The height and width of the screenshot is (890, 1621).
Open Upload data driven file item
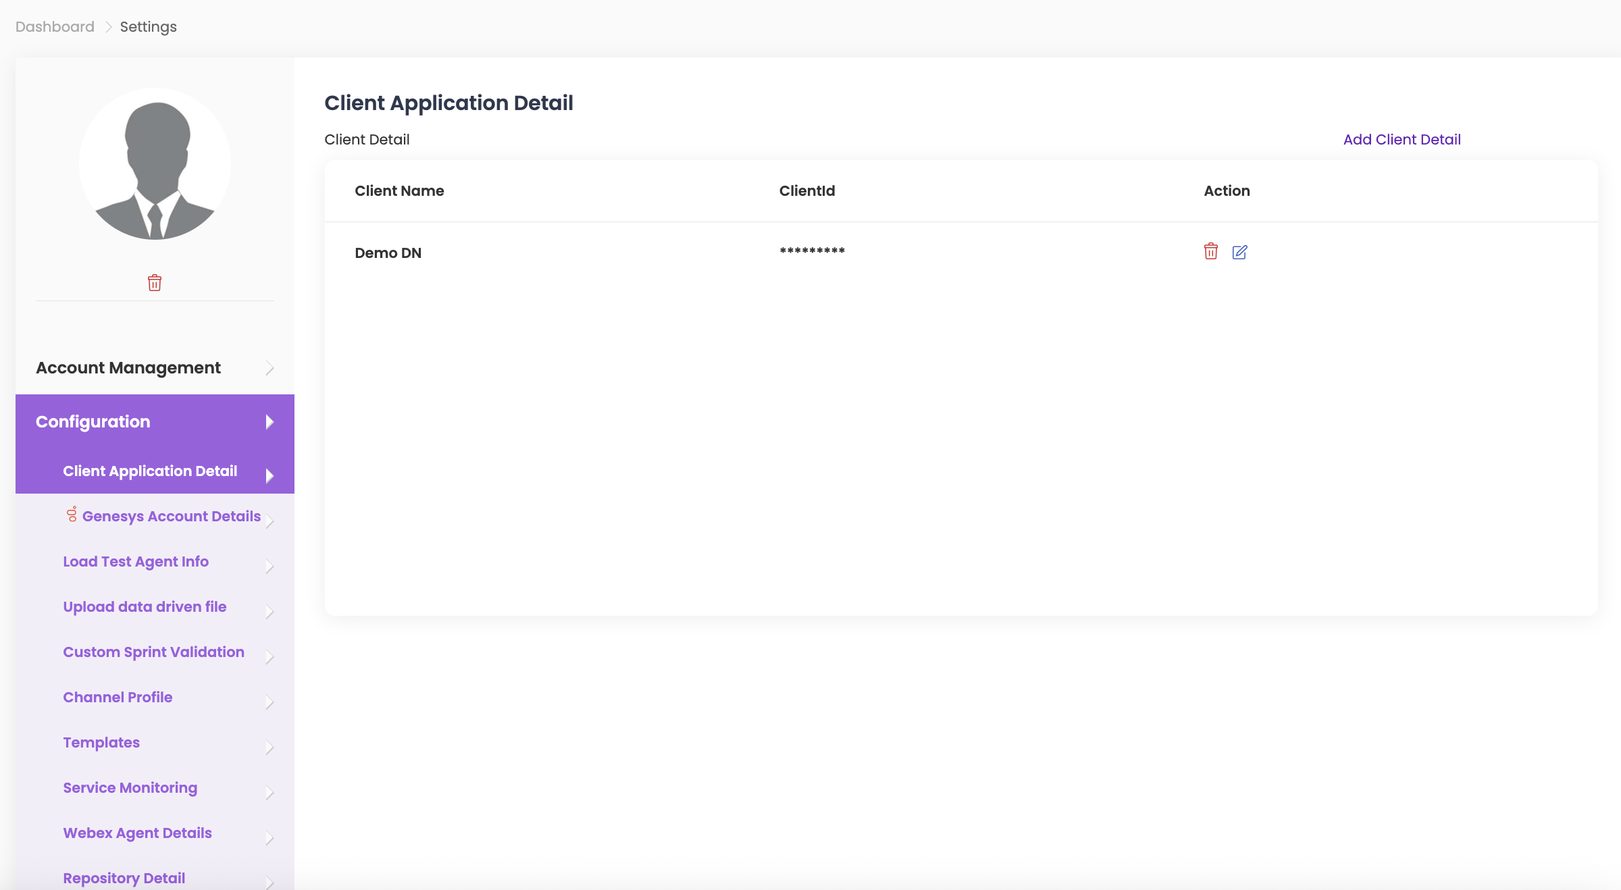(x=145, y=606)
